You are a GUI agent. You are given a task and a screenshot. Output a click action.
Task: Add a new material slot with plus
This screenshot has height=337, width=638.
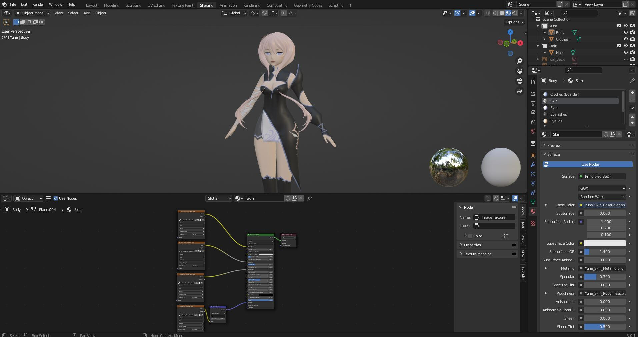point(632,93)
